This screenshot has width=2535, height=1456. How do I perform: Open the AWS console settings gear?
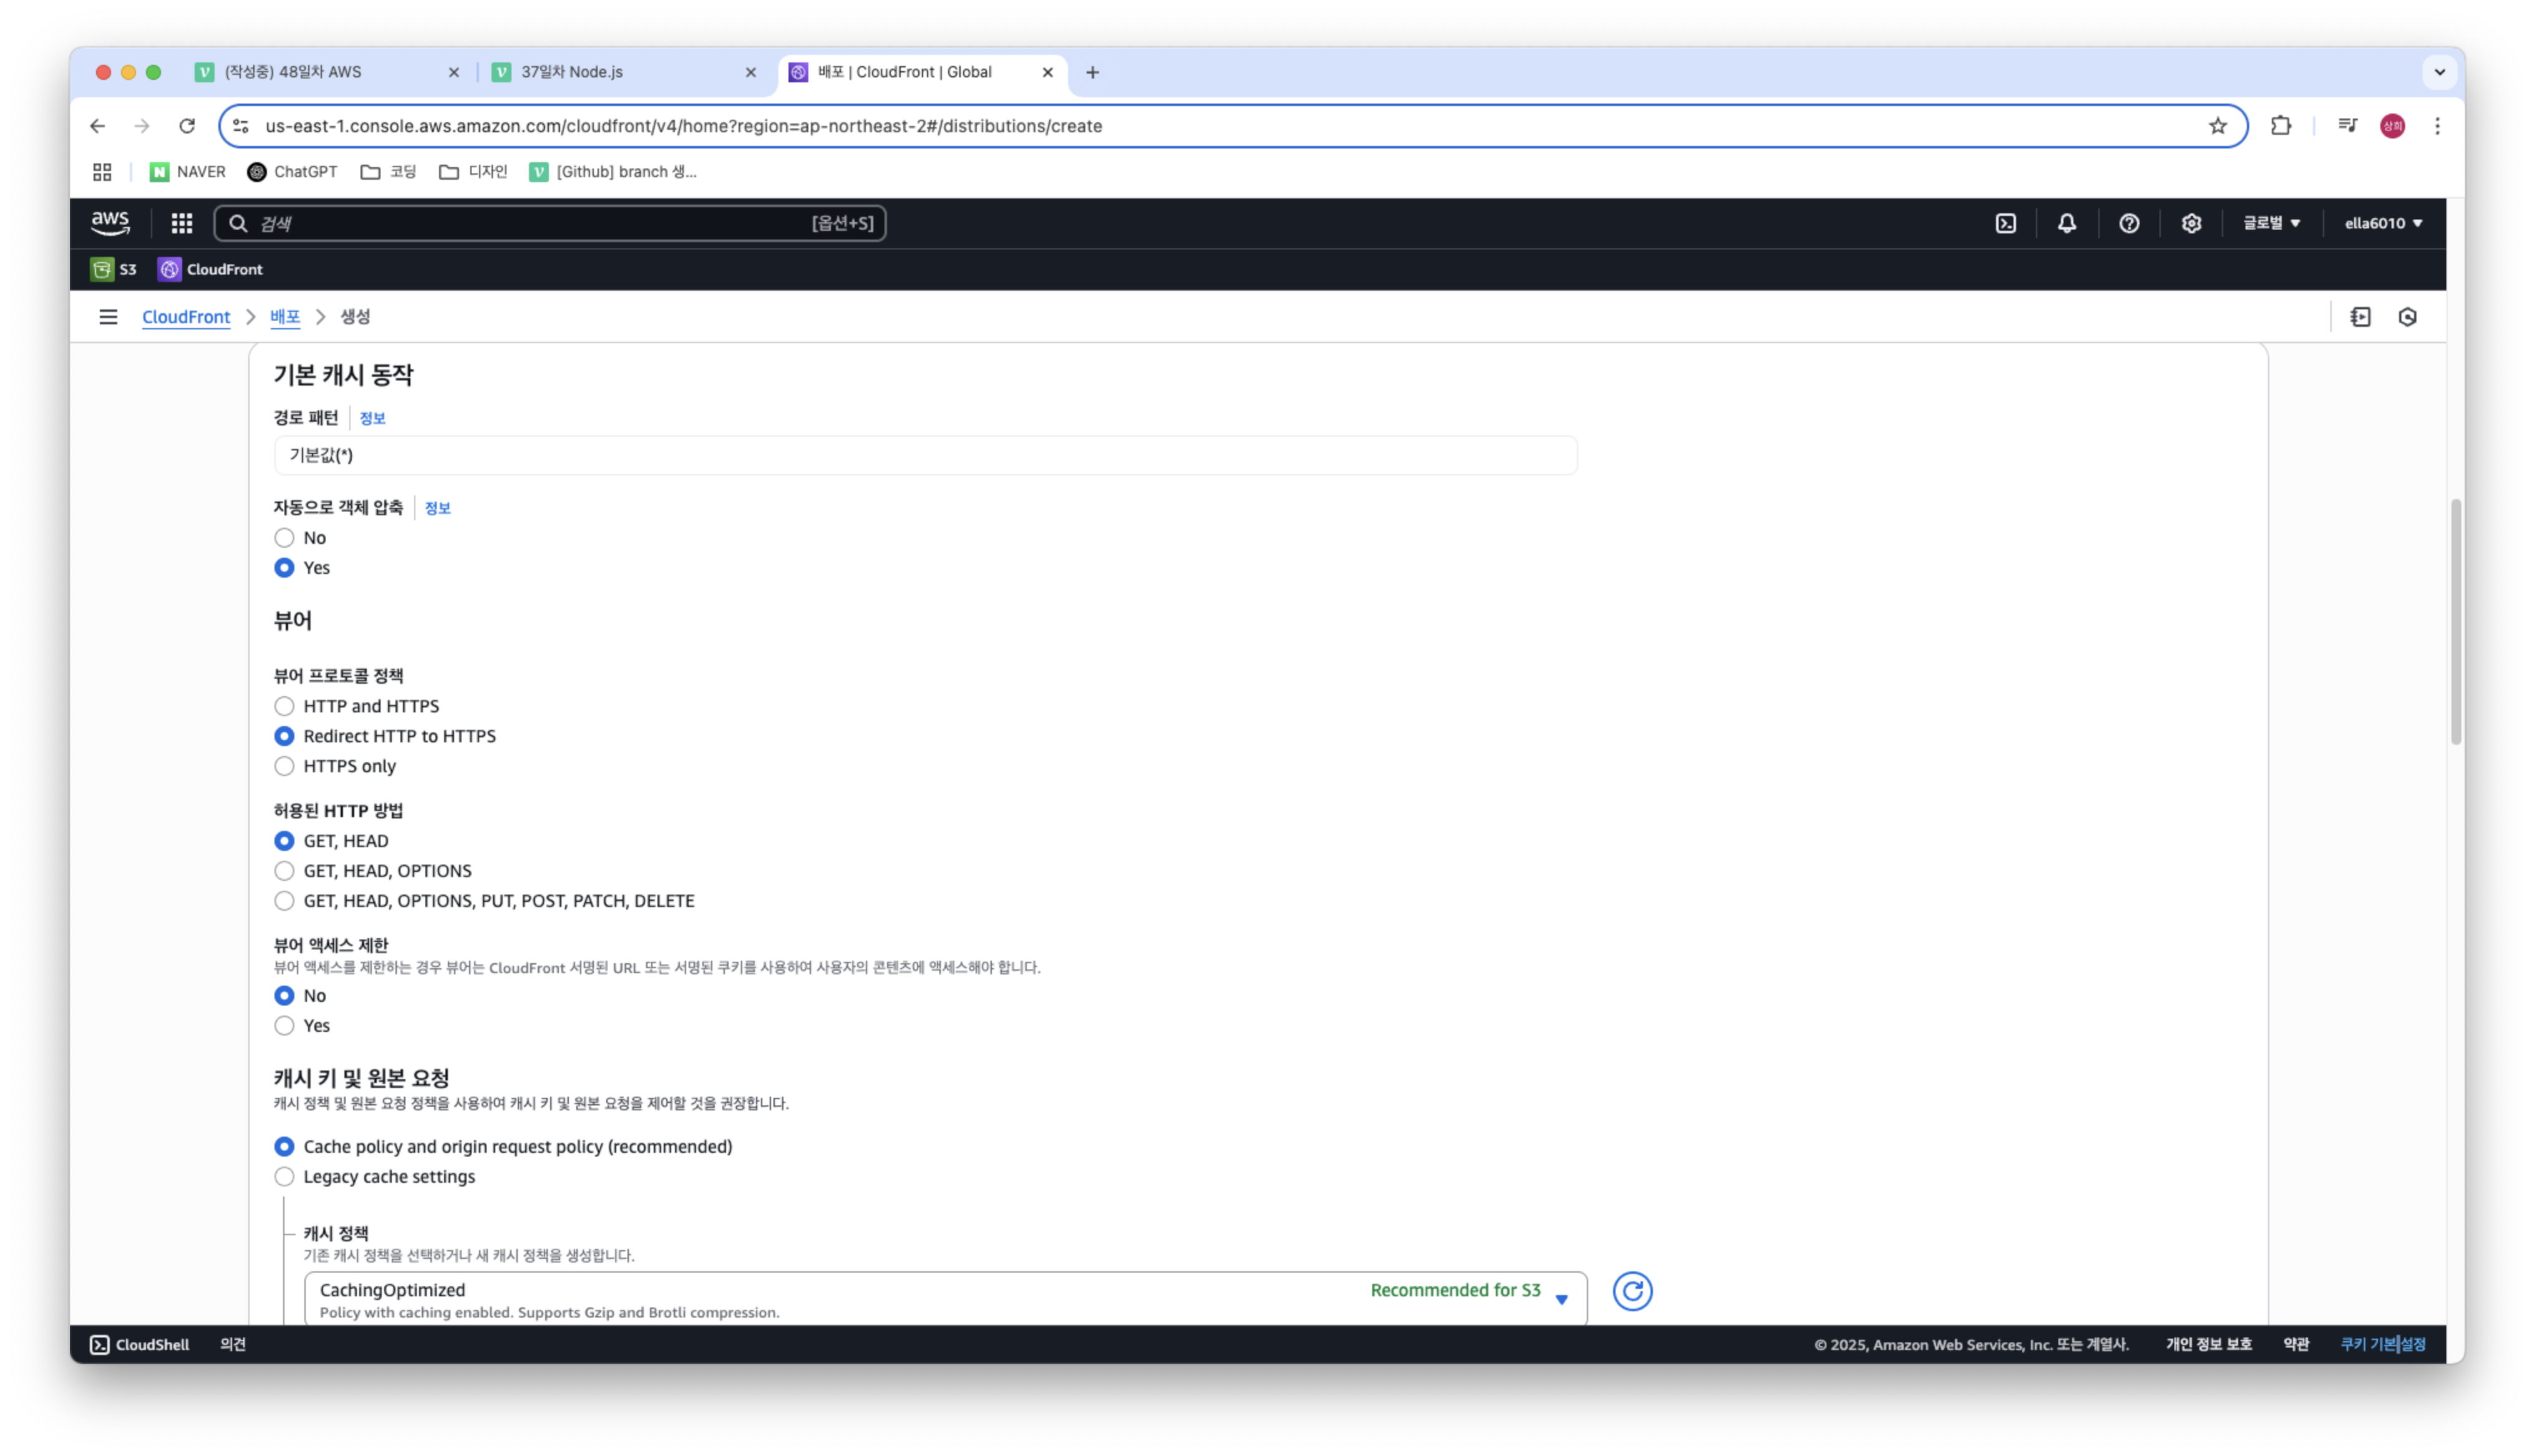2190,223
